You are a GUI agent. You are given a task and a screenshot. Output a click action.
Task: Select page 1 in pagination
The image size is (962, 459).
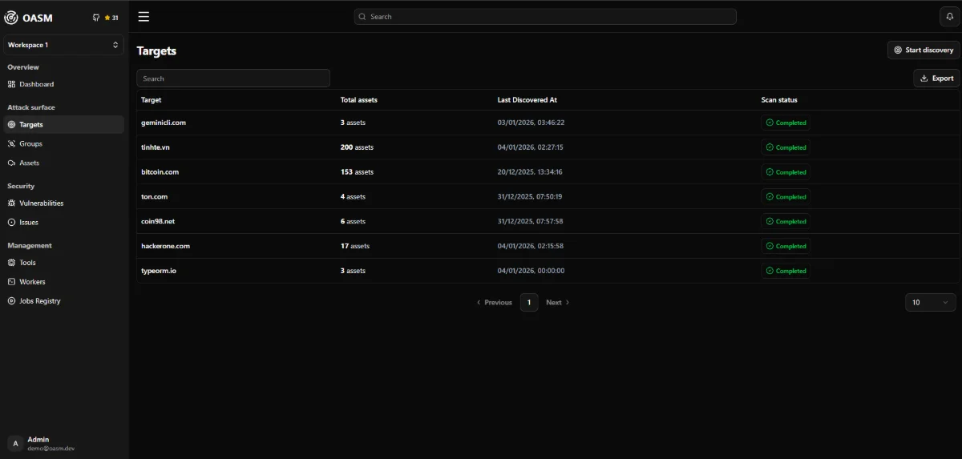click(x=528, y=302)
